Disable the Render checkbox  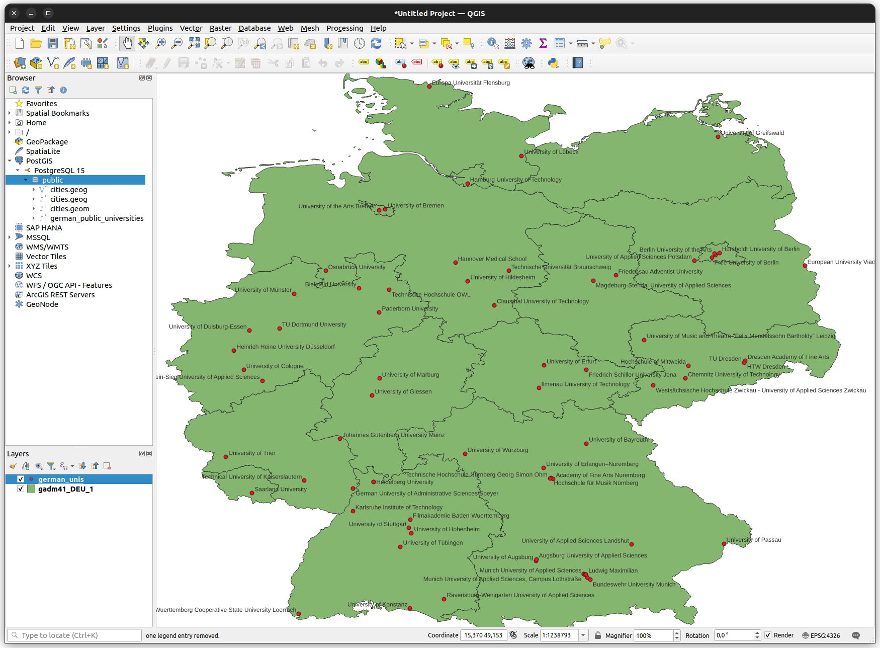768,635
